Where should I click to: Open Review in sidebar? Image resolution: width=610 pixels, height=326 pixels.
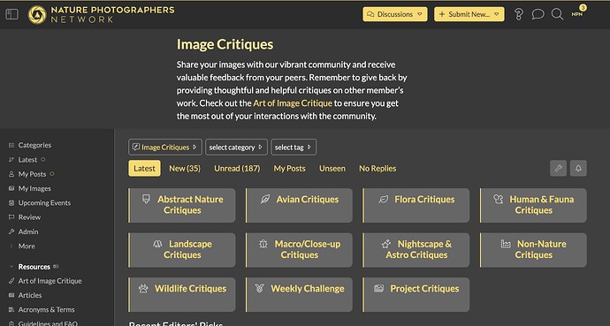coord(29,217)
